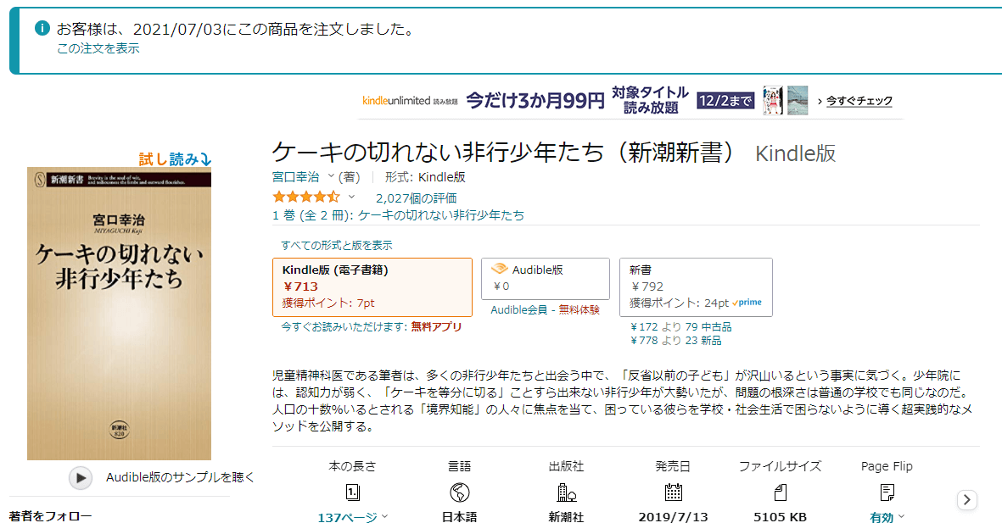Image resolution: width=1002 pixels, height=523 pixels.
Task: Click the 5105 KB file size value
Action: (780, 516)
